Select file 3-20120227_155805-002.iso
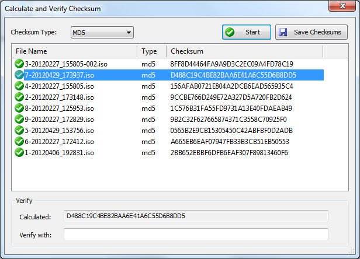 66,64
